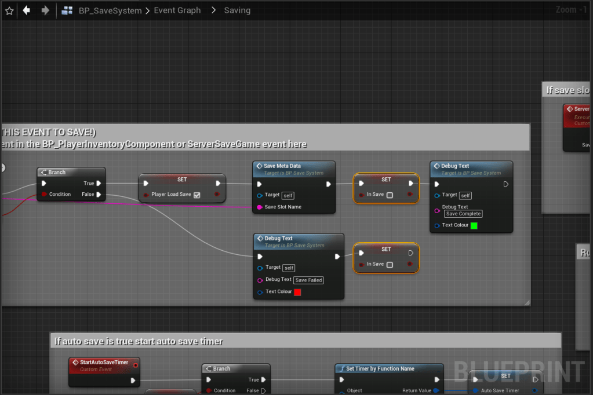Click the Branch node icon in Saving comment
The image size is (593, 395).
[x=43, y=173]
